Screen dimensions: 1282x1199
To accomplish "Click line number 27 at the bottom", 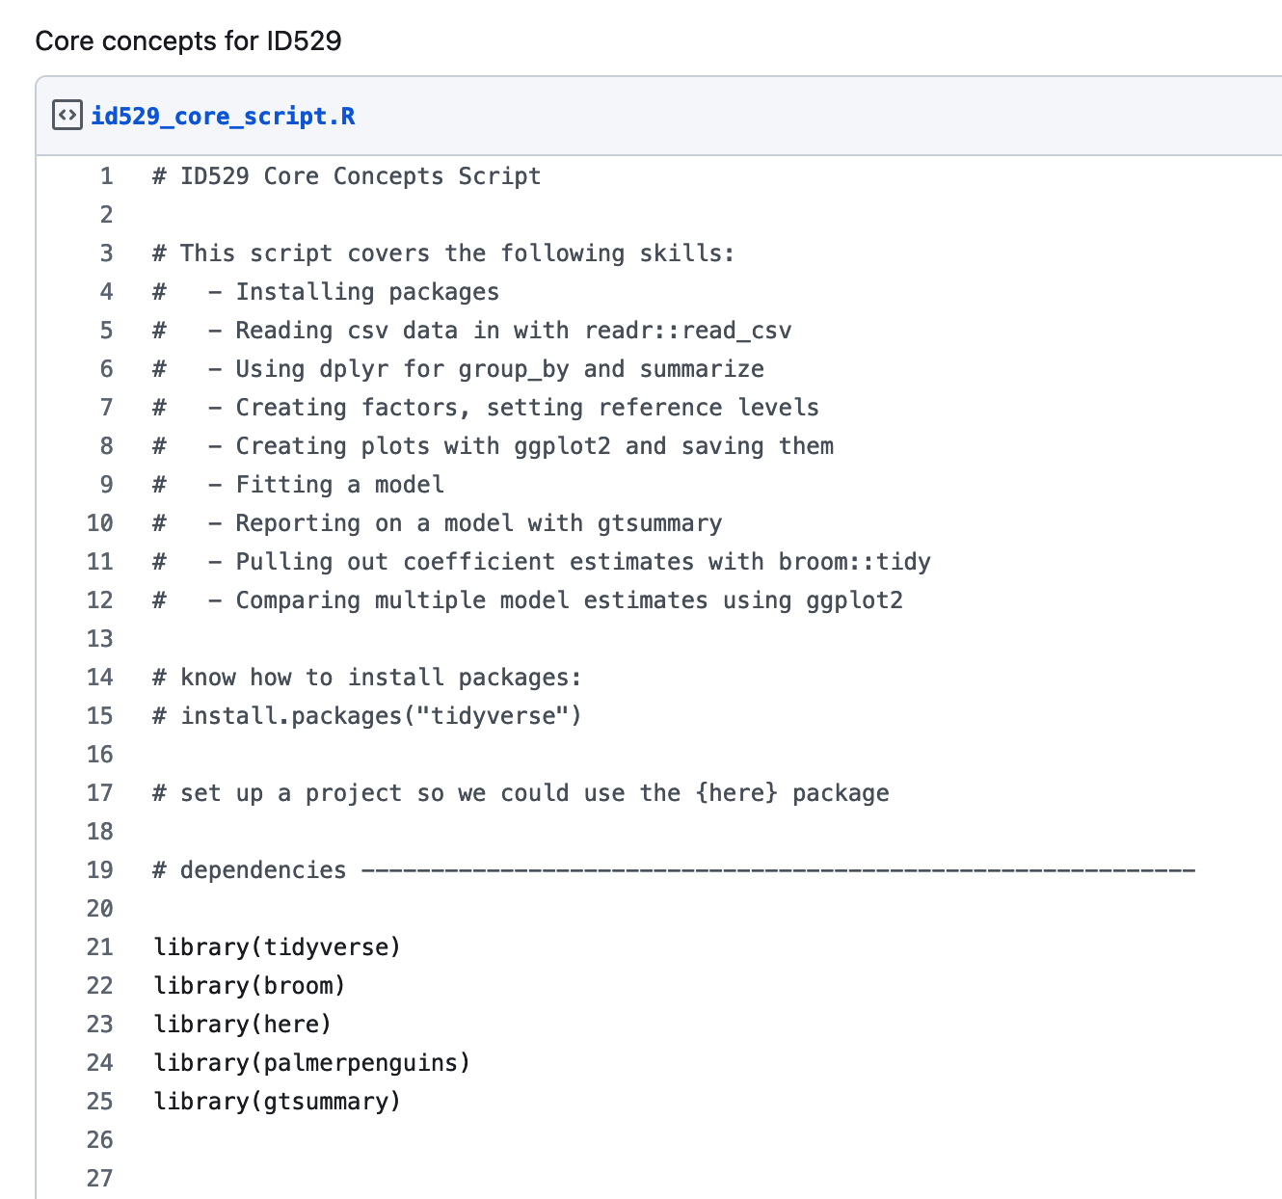I will tap(100, 1179).
